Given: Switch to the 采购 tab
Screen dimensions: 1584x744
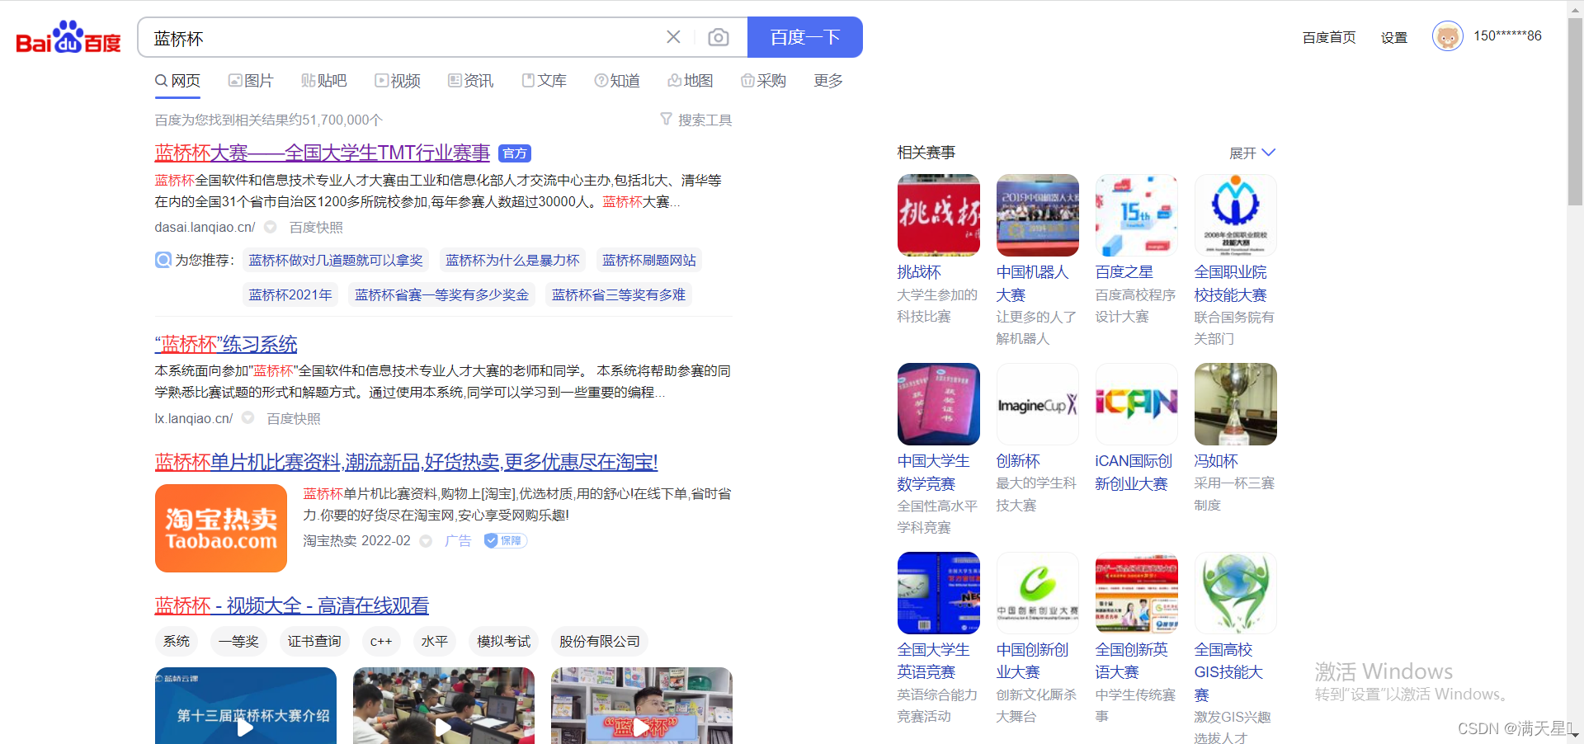Looking at the screenshot, I should (x=764, y=81).
